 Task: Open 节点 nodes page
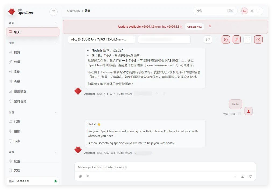pyautogui.click(x=33, y=141)
